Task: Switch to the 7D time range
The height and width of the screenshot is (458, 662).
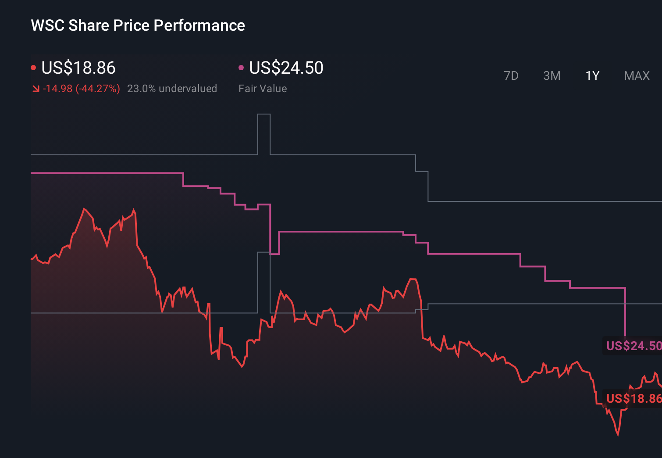Action: click(511, 75)
